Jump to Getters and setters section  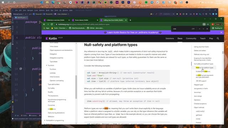click(200, 50)
